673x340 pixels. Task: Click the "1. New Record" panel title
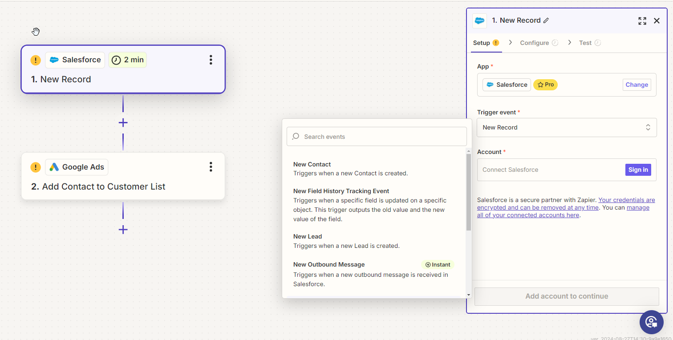point(516,20)
